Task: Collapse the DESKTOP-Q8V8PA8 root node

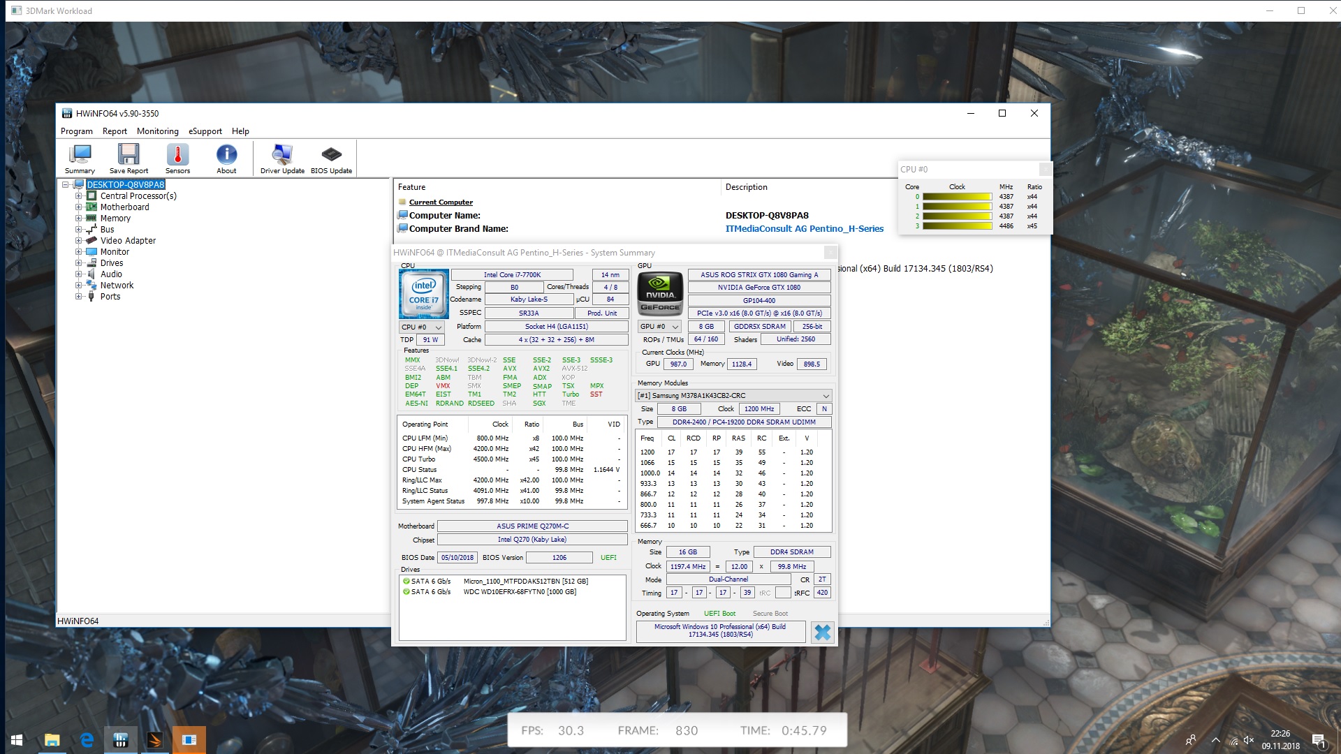Action: [x=66, y=185]
